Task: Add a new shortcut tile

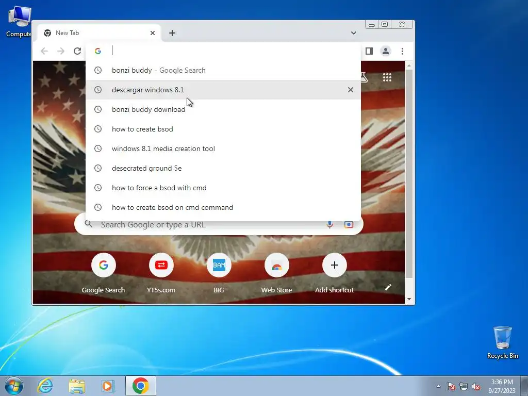Action: (x=334, y=273)
